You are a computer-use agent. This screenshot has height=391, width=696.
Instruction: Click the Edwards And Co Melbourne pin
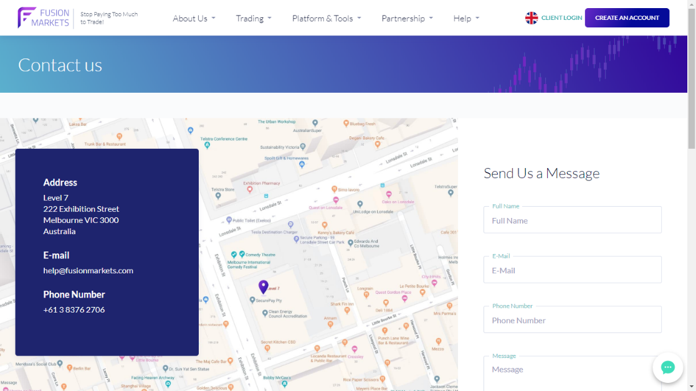350,243
